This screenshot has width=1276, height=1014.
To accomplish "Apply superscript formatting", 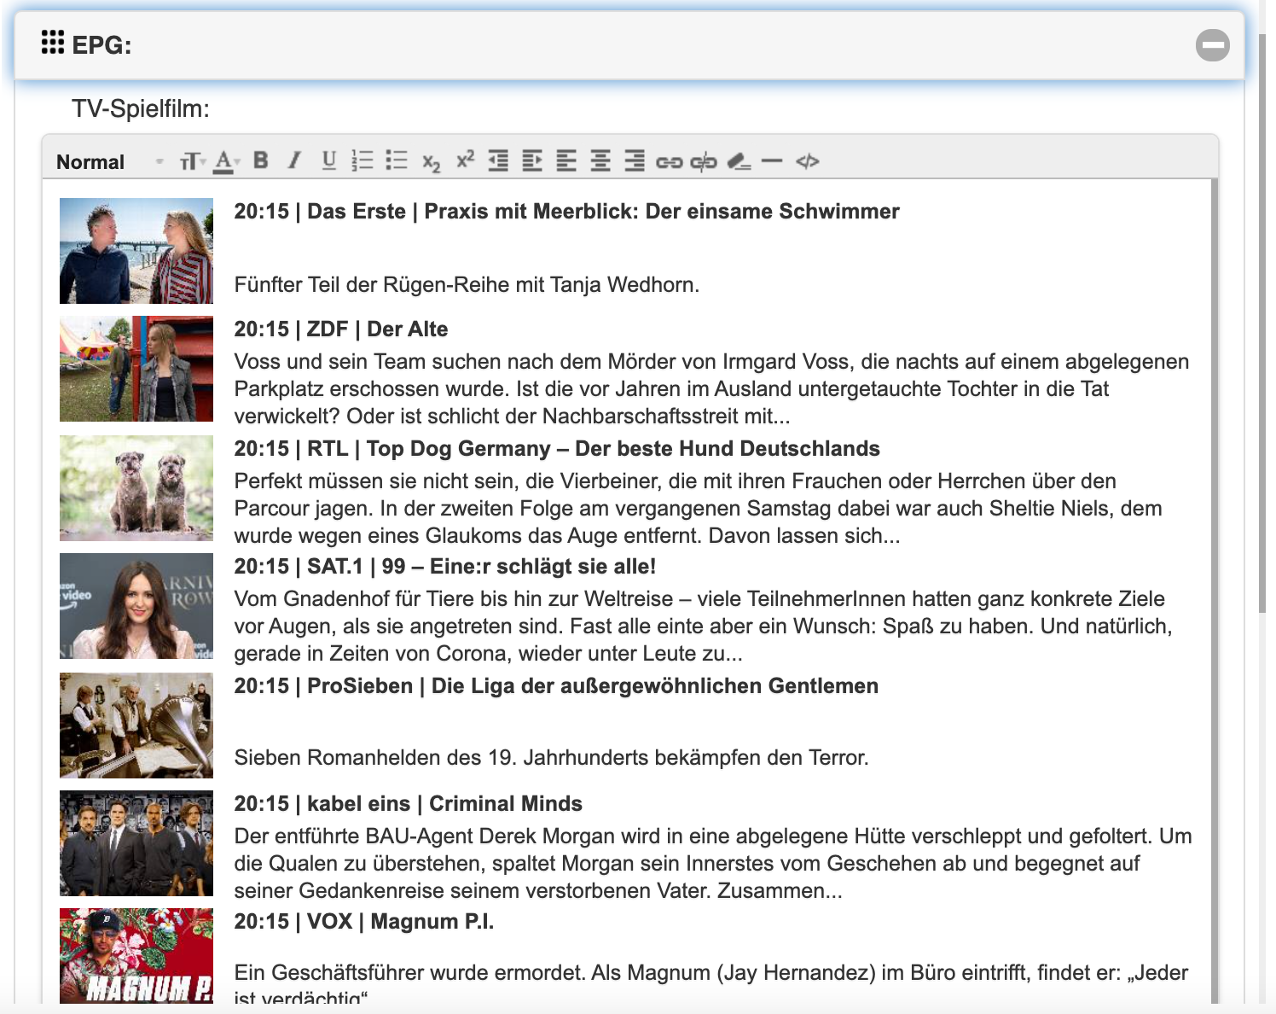I will pos(465,160).
